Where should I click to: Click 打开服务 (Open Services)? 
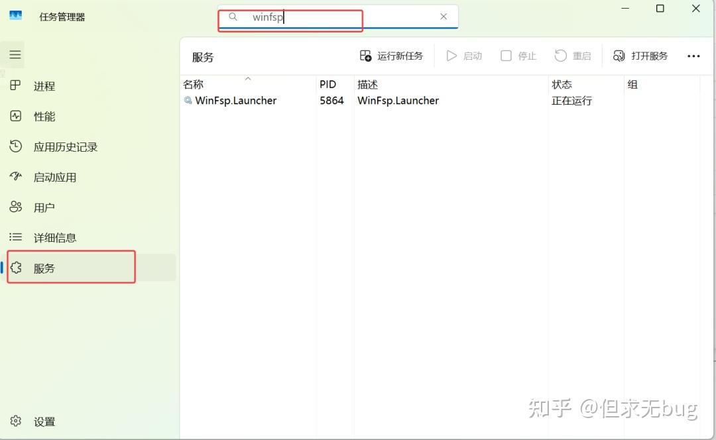(x=640, y=56)
